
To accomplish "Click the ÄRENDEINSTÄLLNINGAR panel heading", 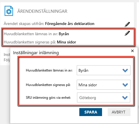I will 42,11.
